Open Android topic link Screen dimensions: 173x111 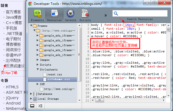(x=13, y=103)
